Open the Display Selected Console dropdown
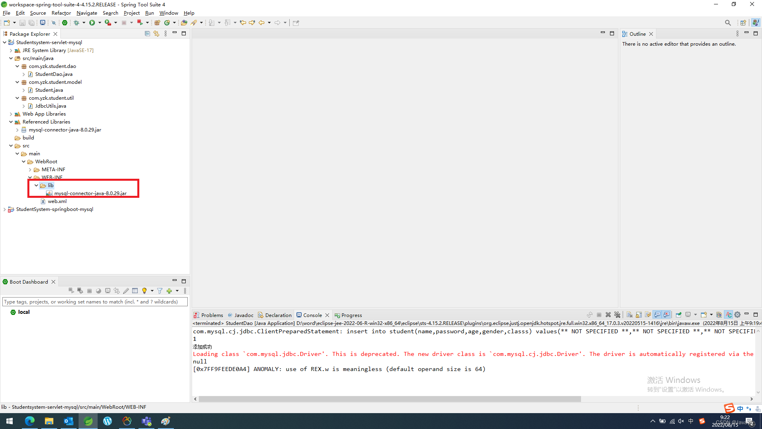 coord(695,315)
